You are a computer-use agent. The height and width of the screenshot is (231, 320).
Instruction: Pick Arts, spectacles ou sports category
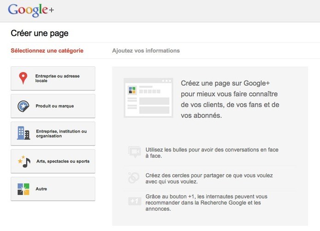pyautogui.click(x=53, y=161)
